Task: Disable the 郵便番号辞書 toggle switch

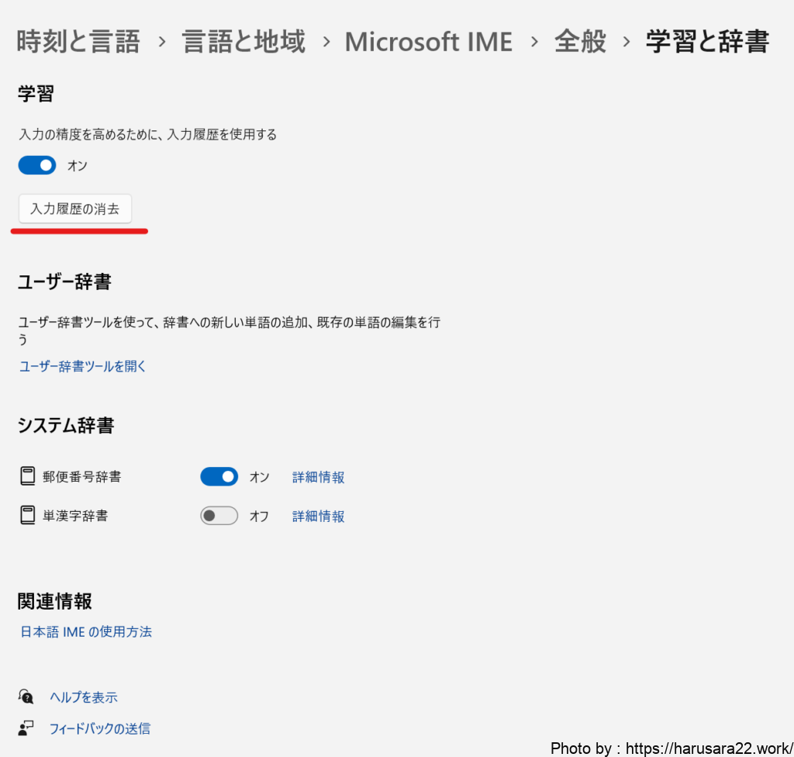Action: pyautogui.click(x=219, y=476)
